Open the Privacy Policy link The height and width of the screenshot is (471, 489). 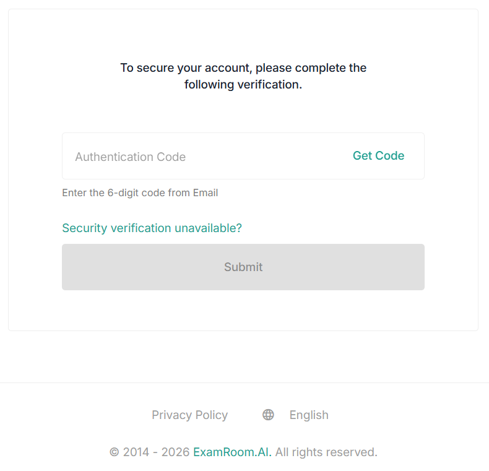click(x=189, y=415)
